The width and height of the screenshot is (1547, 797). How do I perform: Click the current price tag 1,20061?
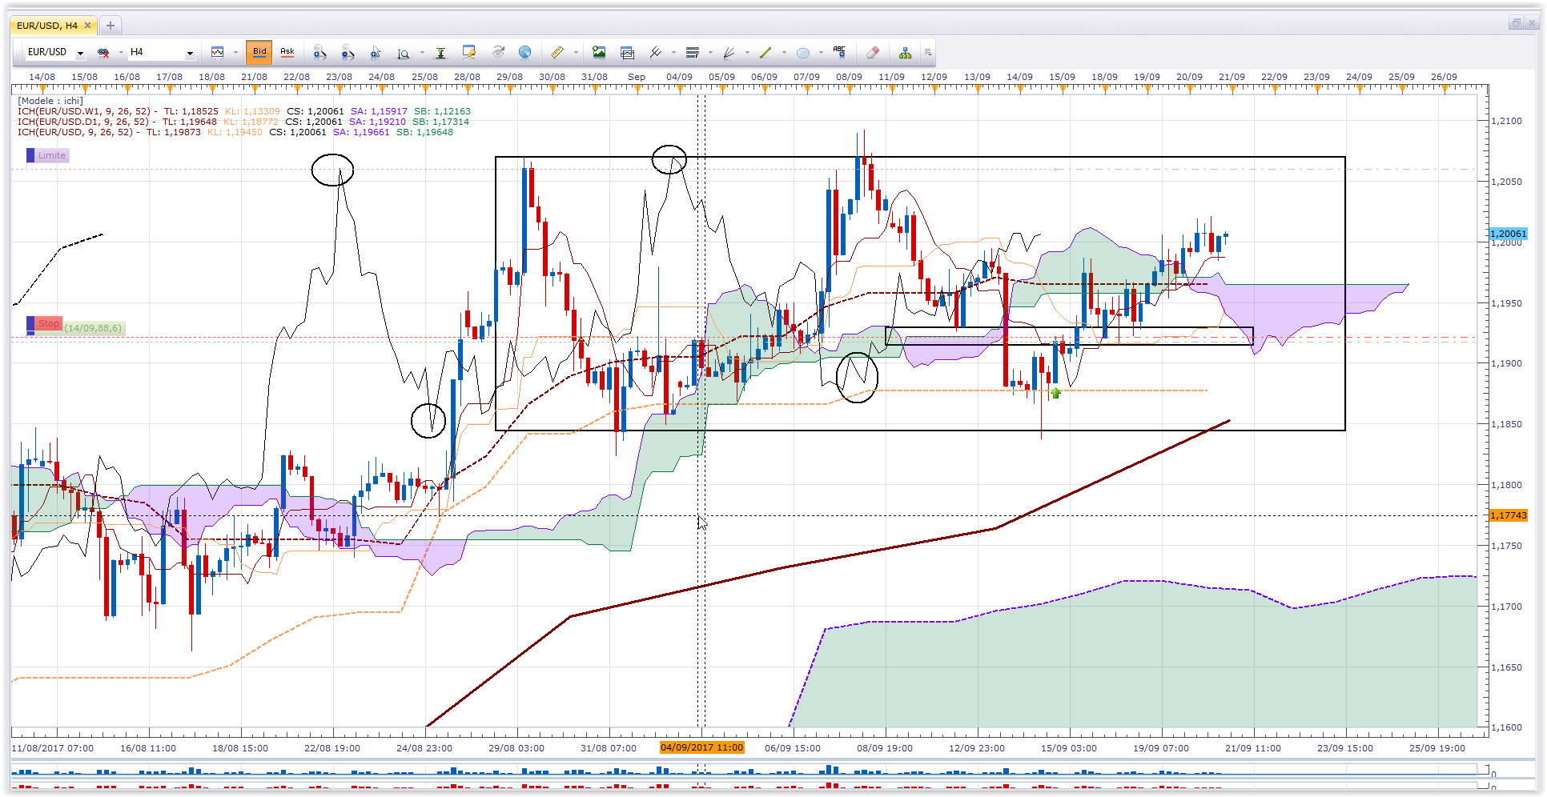(x=1509, y=234)
